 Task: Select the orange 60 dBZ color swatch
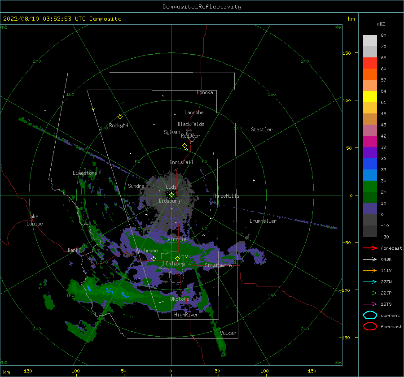pyautogui.click(x=370, y=74)
